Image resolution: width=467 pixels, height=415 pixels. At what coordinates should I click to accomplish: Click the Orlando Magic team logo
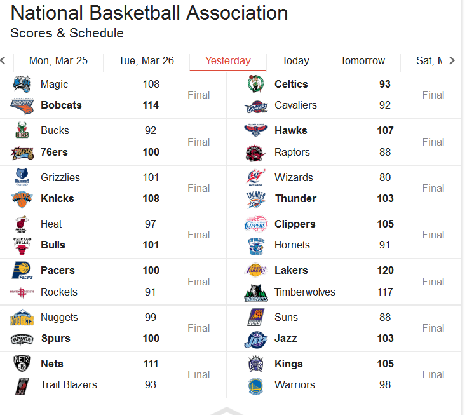[22, 84]
